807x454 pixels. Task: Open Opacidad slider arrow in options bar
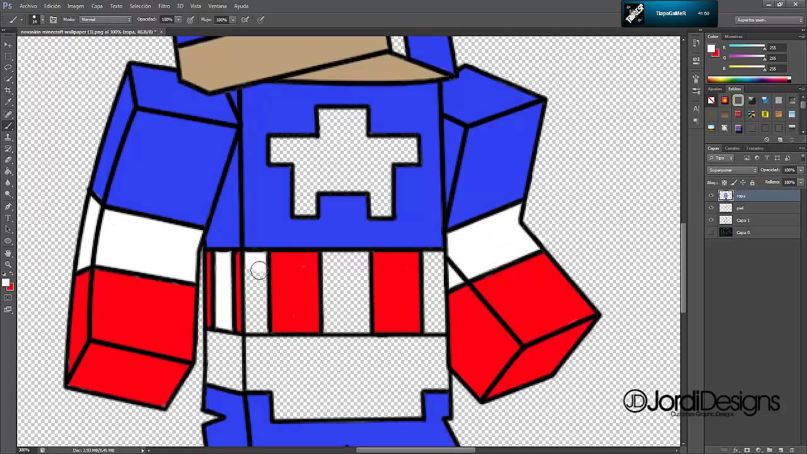[178, 20]
